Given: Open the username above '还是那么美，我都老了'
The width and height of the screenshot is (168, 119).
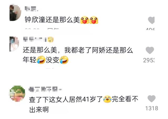Looking at the screenshot, I should [35, 39].
